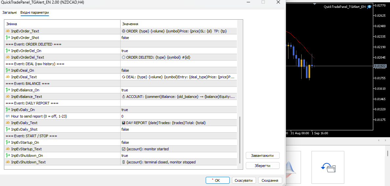Click the boolean icon beside InpEvStartup_On
The height and width of the screenshot is (186, 390).
[x=8, y=142]
